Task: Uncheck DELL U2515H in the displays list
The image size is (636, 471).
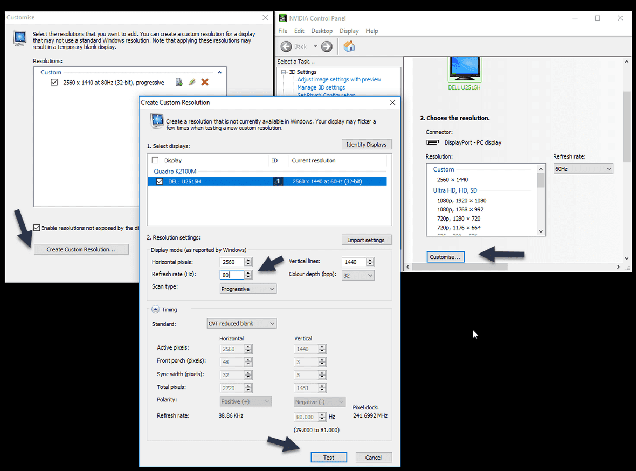Action: pos(159,181)
